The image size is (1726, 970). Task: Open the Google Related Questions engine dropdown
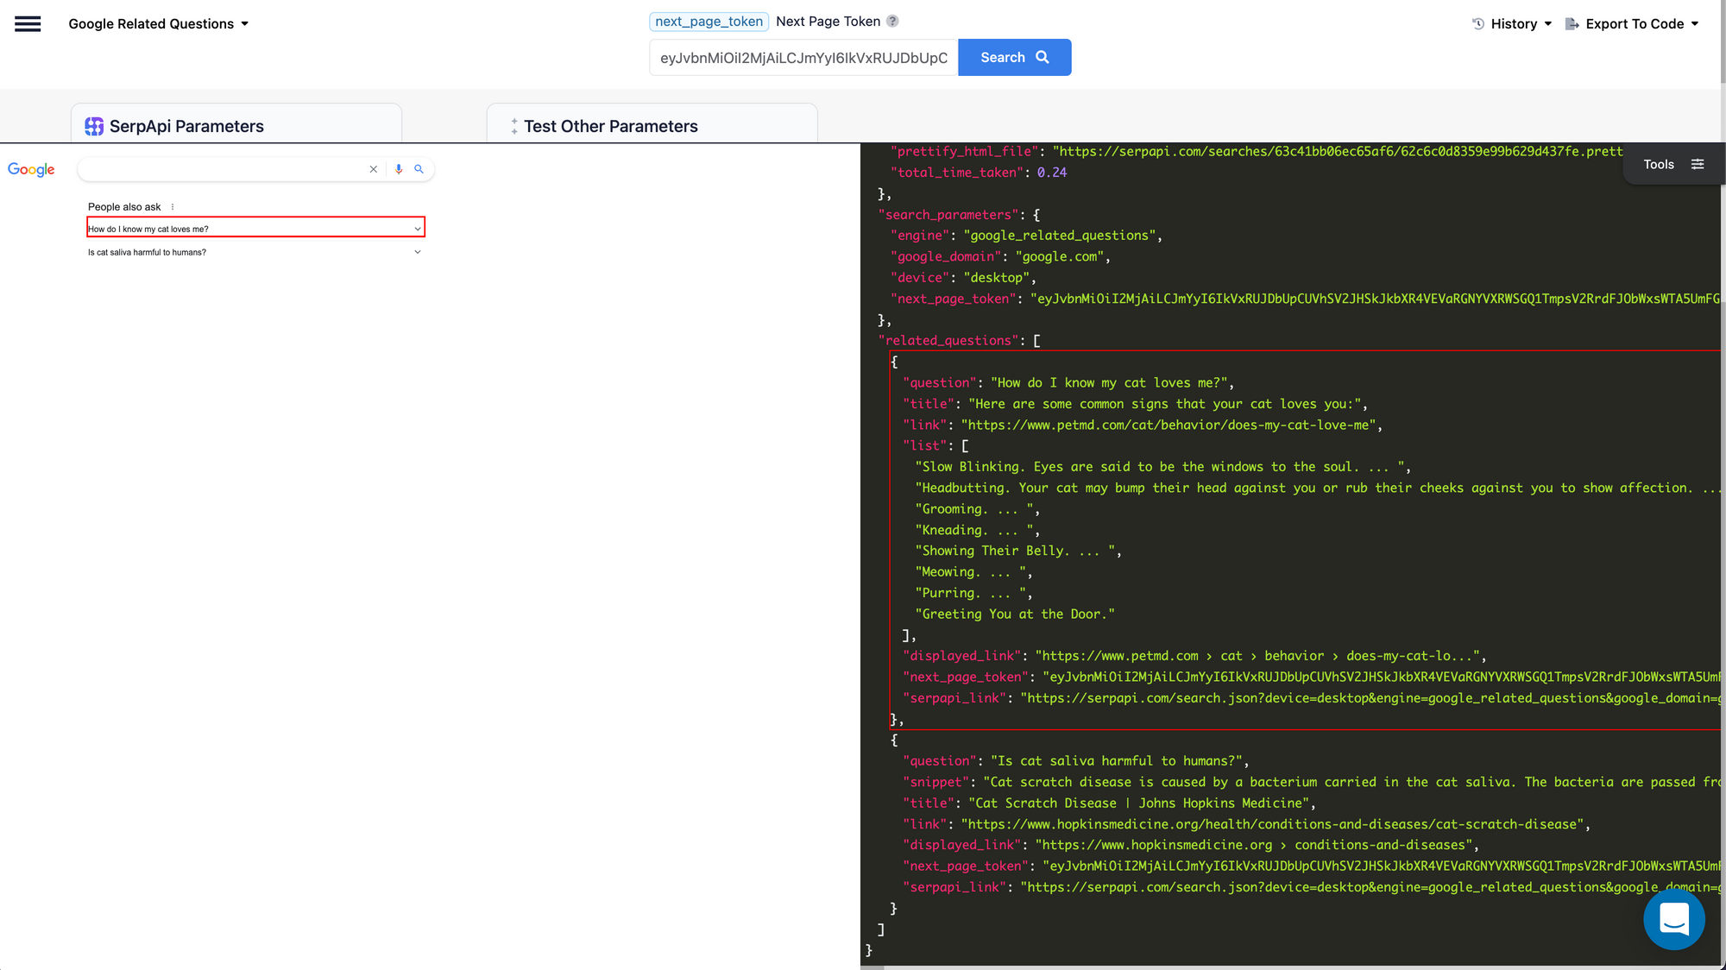click(x=159, y=24)
